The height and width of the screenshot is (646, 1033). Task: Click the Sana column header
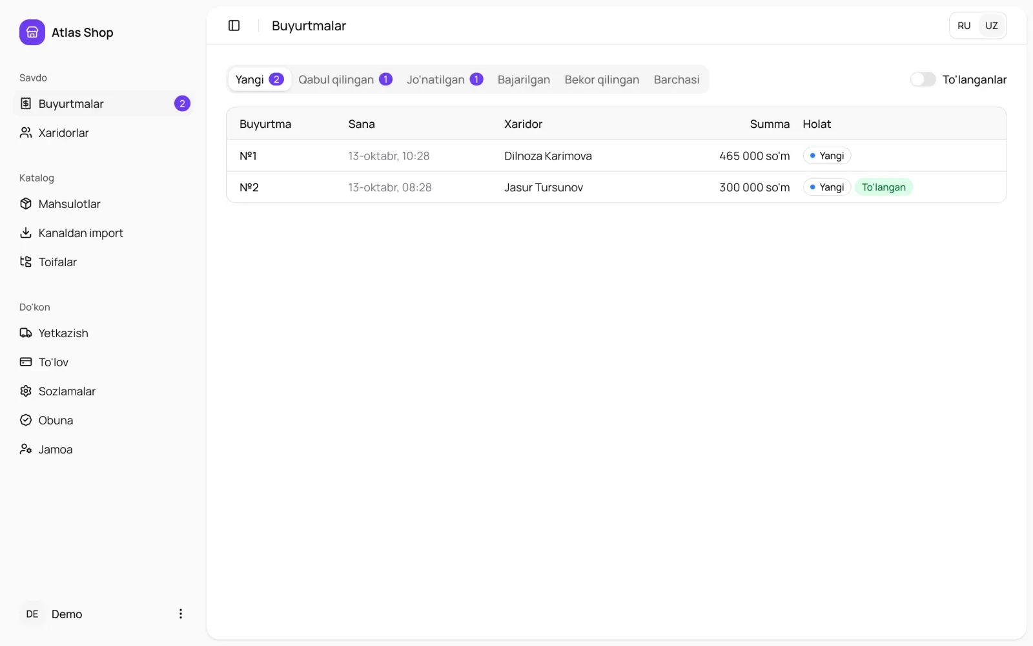tap(362, 124)
